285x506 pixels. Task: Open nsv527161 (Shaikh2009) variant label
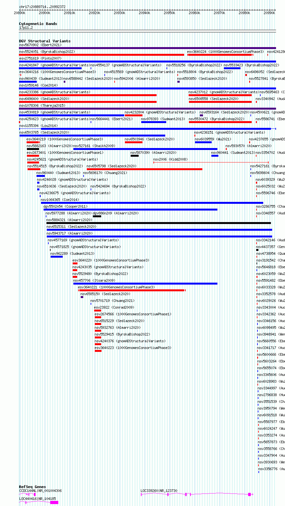pyautogui.click(x=94, y=146)
